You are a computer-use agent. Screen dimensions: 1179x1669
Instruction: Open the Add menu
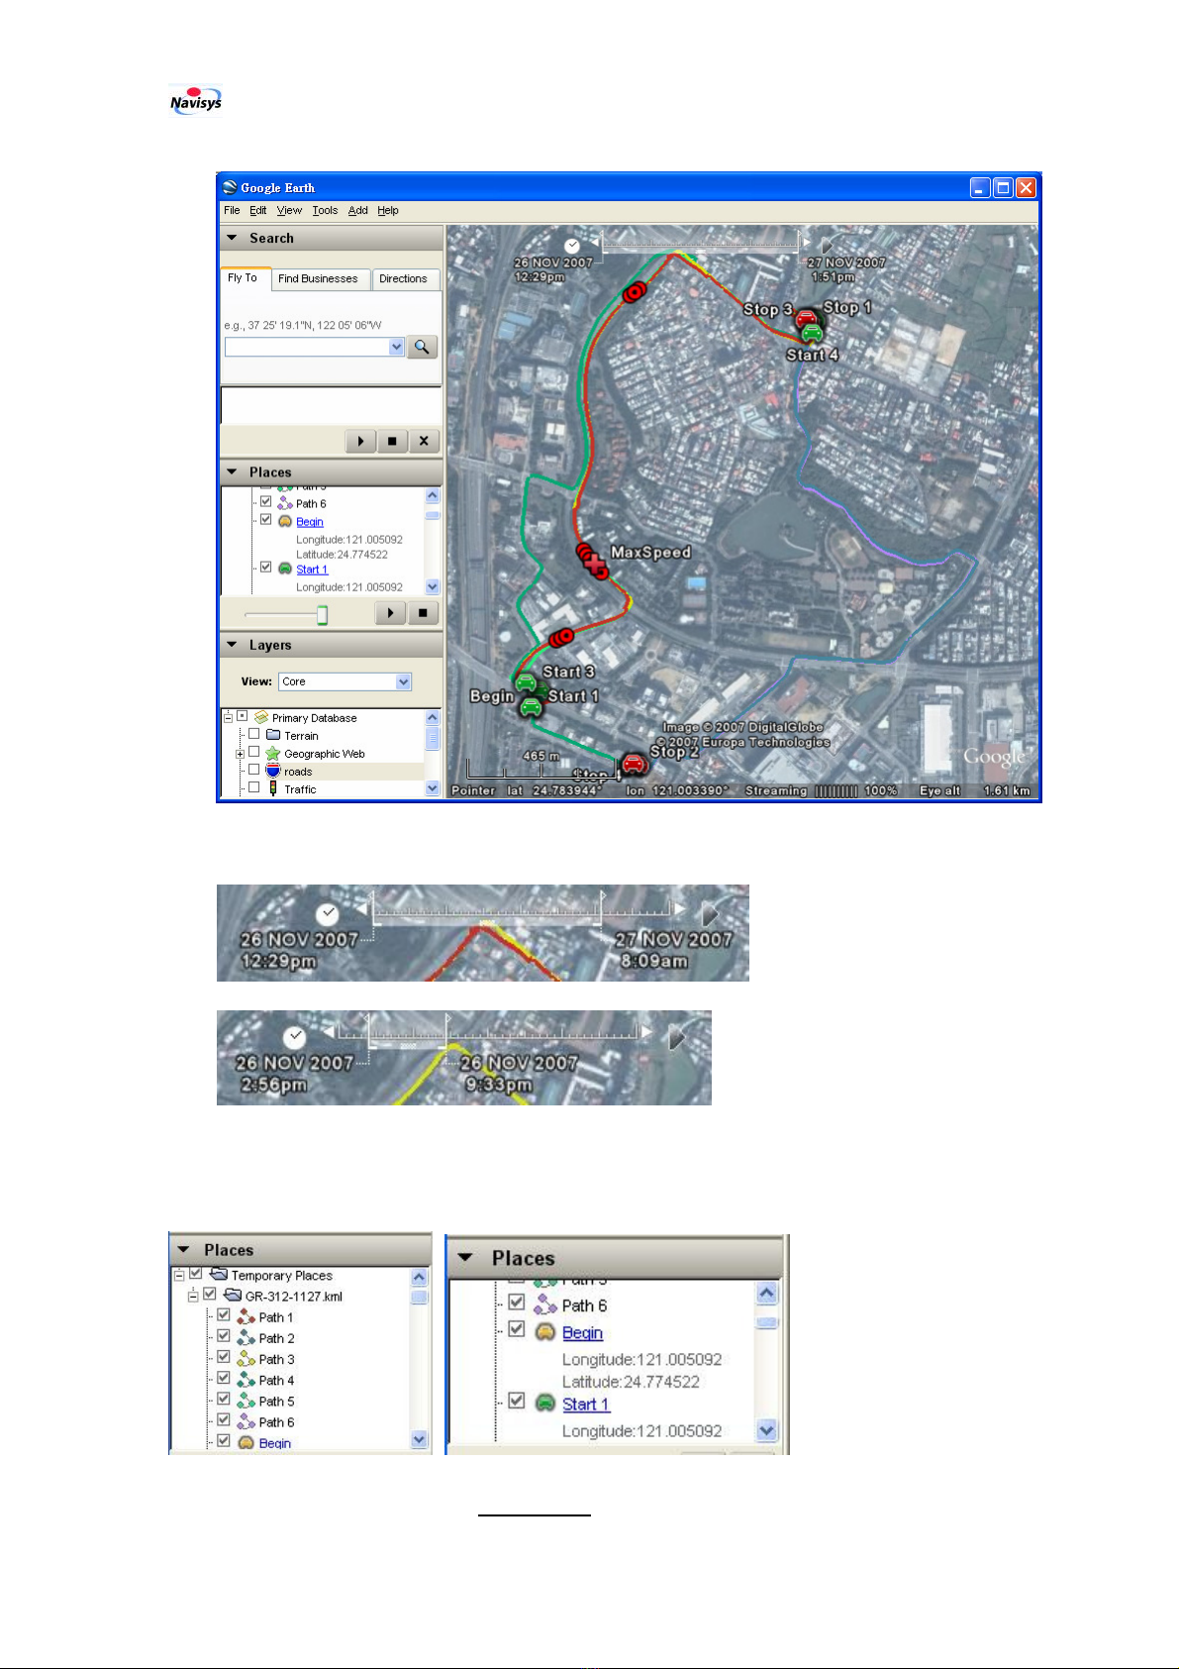click(x=357, y=210)
